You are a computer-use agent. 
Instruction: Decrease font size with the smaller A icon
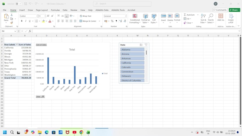52,16
